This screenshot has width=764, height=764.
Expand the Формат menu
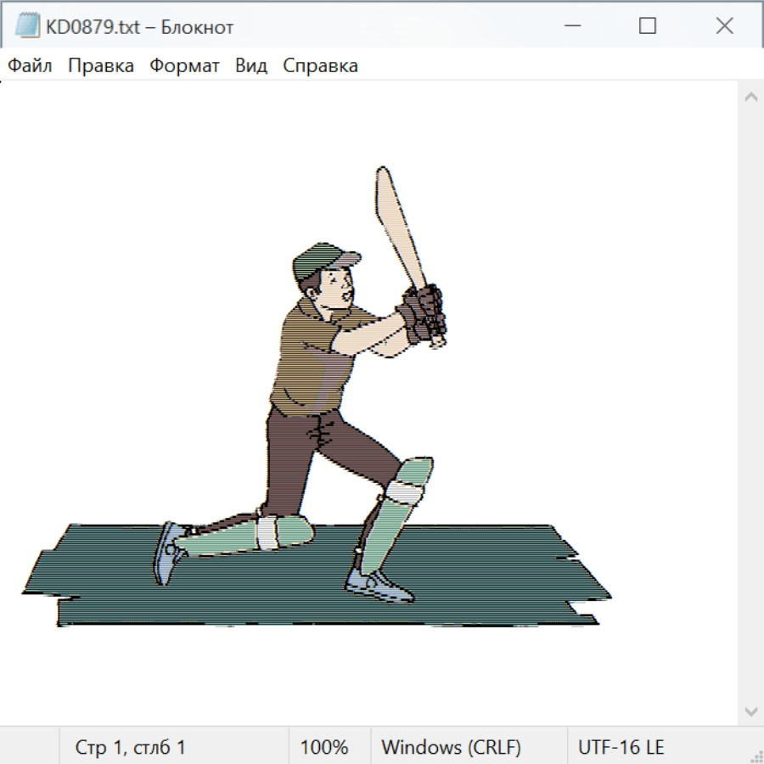coord(184,66)
